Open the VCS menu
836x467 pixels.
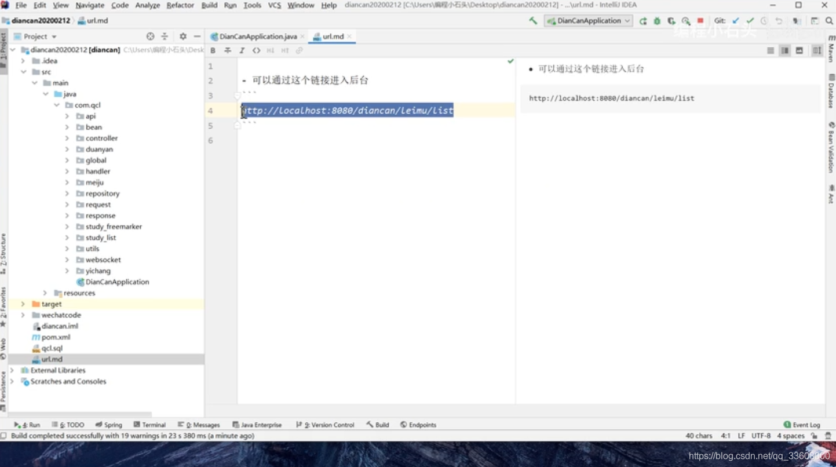click(275, 5)
